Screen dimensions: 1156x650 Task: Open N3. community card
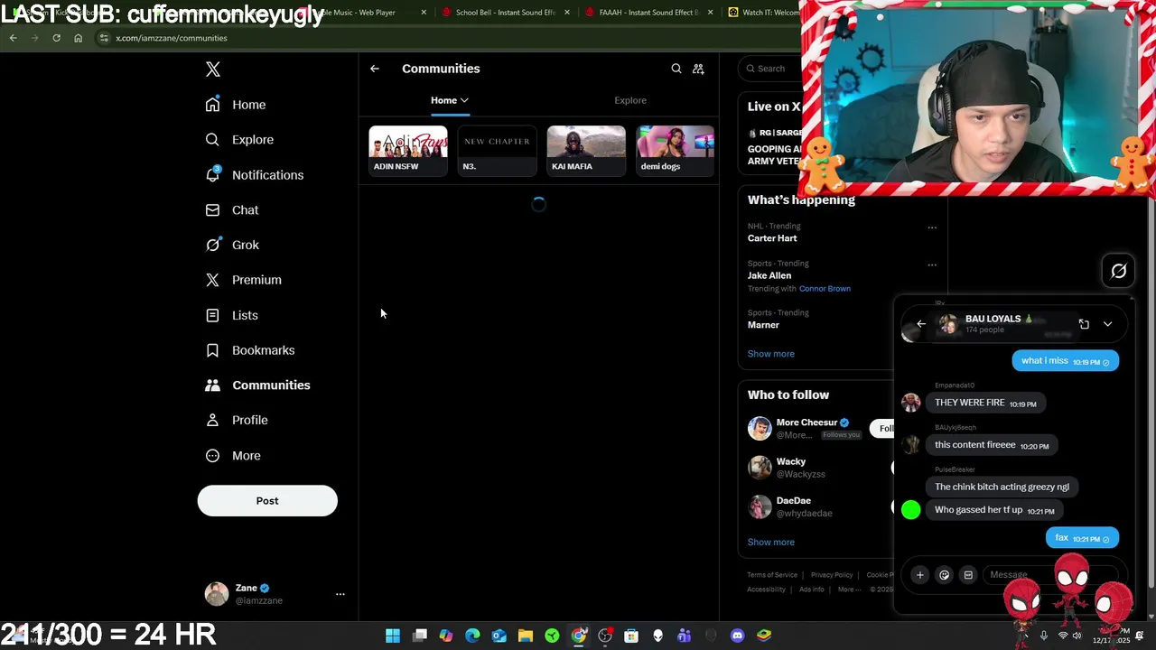(x=497, y=150)
